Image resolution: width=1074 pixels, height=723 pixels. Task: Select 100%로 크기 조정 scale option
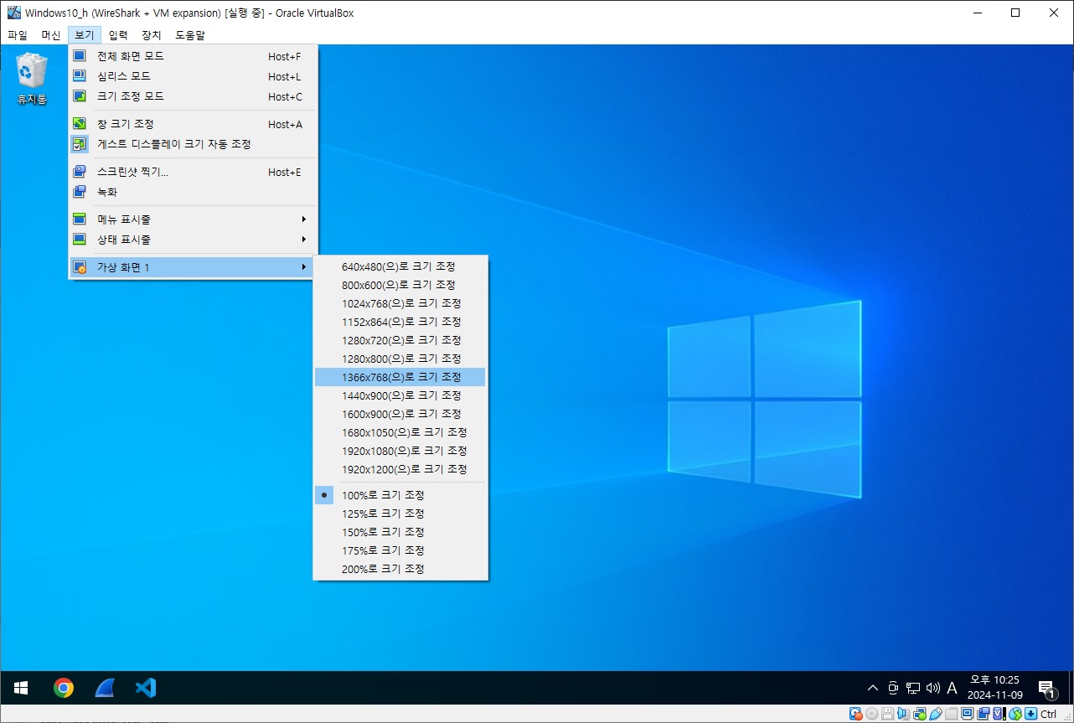(x=400, y=495)
